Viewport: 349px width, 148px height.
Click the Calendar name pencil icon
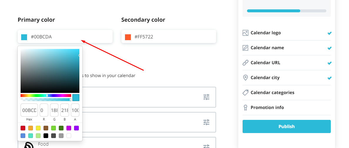pos(245,48)
